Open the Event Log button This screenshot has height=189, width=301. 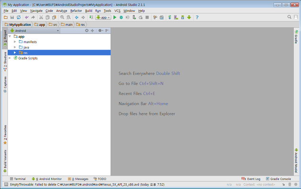point(251,179)
